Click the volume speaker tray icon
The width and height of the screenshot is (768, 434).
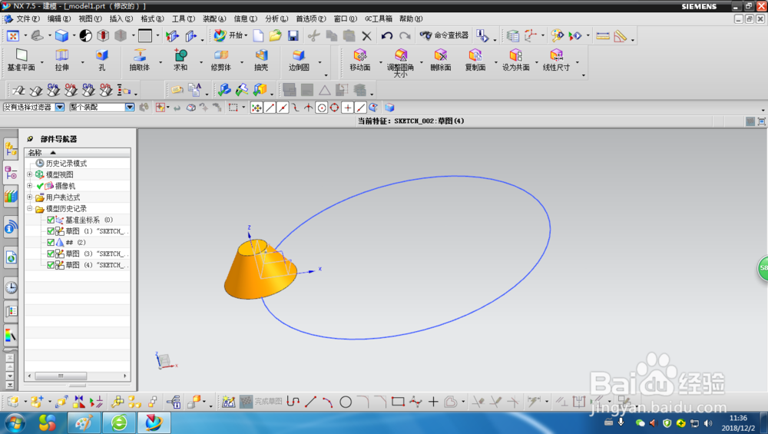pyautogui.click(x=708, y=423)
